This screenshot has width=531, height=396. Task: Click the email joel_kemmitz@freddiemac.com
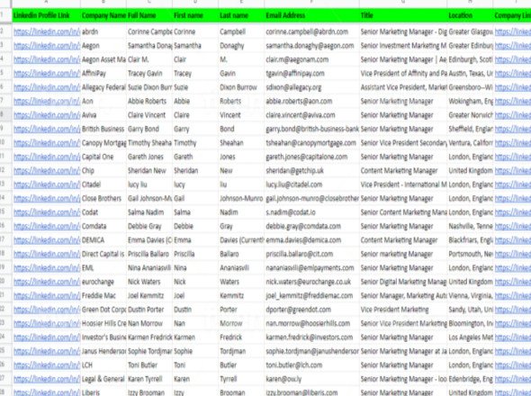pos(310,296)
